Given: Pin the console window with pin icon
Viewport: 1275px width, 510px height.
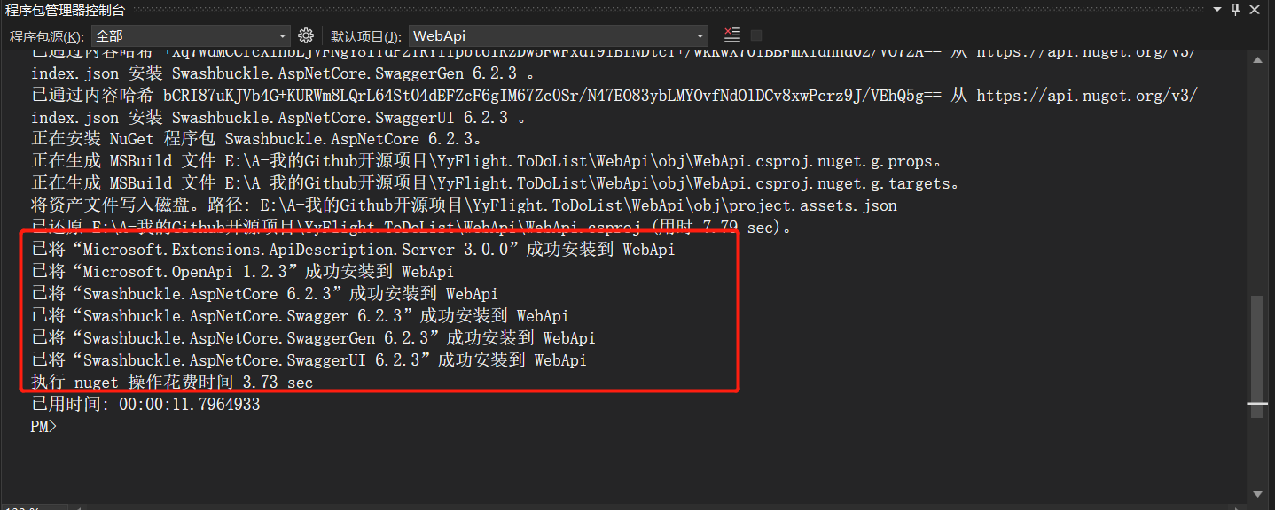Looking at the screenshot, I should click(x=1236, y=10).
